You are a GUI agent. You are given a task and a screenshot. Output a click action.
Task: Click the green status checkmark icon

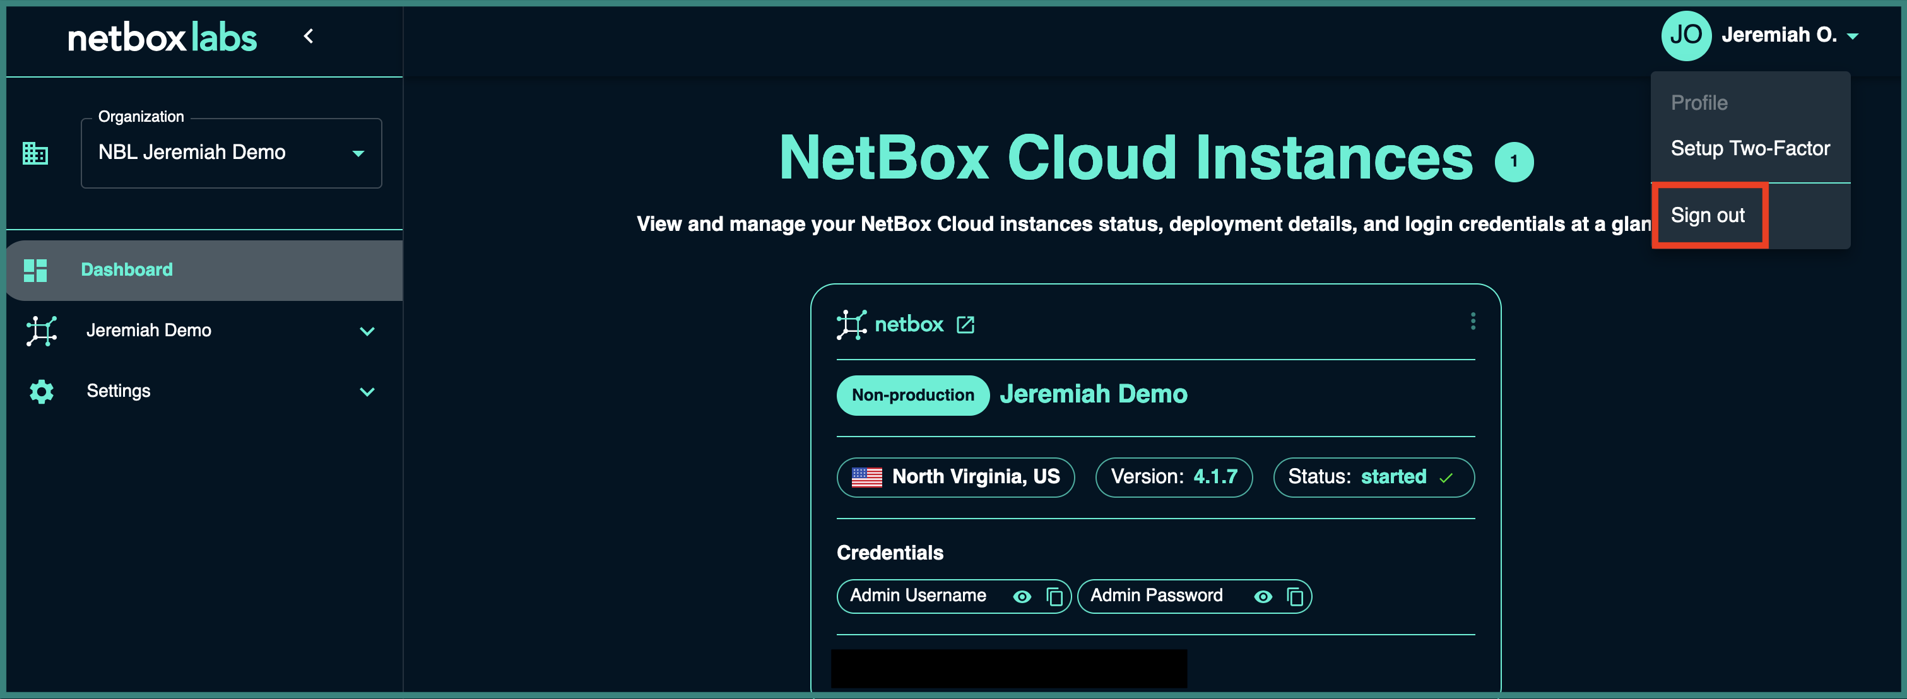[x=1446, y=478]
